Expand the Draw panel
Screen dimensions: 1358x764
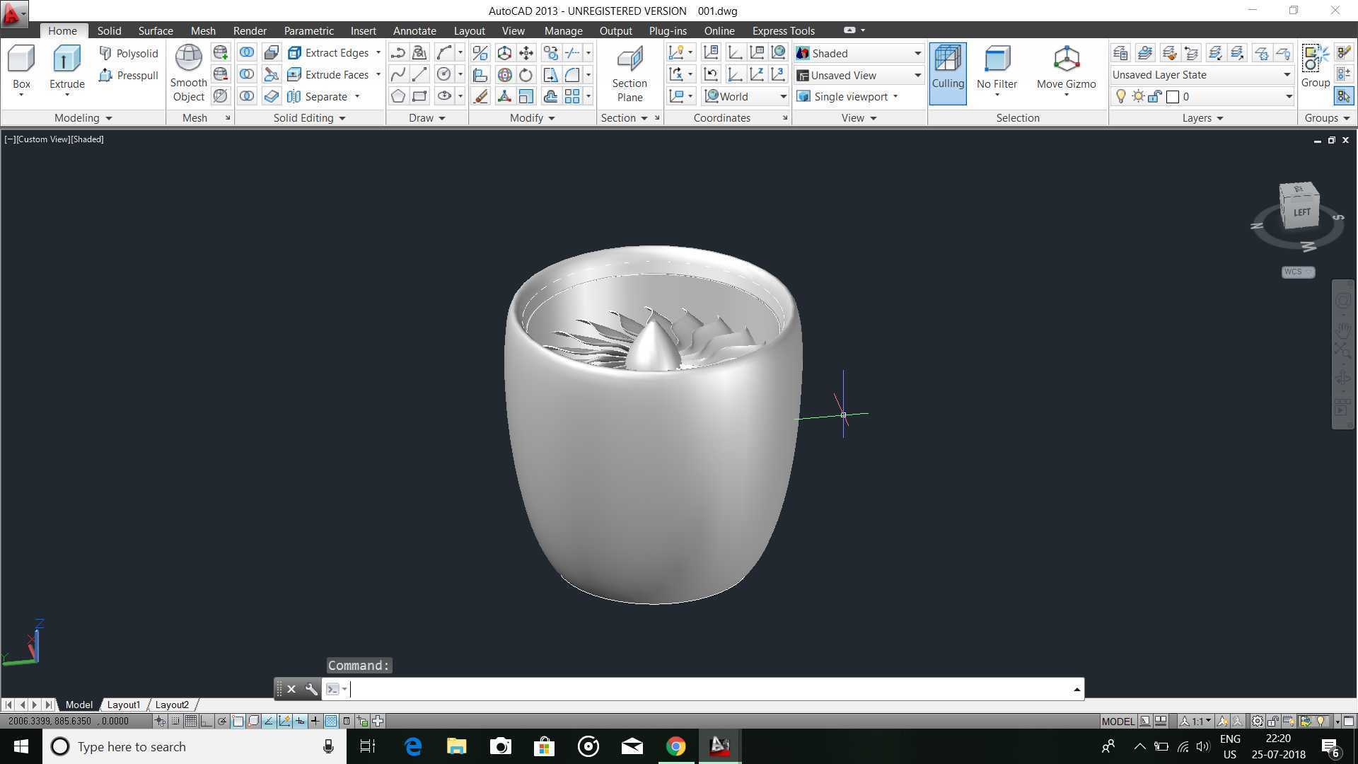pyautogui.click(x=427, y=117)
